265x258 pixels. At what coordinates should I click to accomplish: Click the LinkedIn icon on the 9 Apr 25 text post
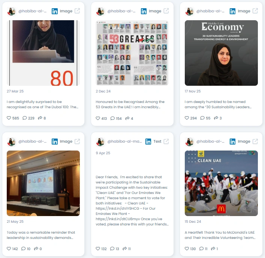tap(148, 142)
